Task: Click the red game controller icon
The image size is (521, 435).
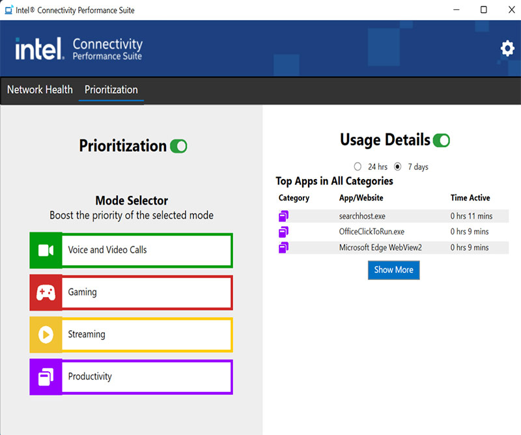Action: [x=46, y=292]
